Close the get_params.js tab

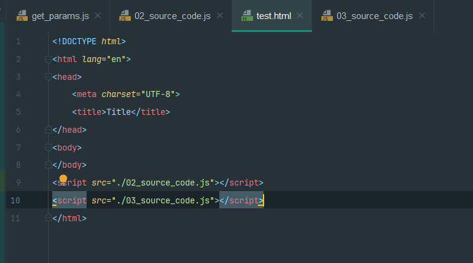tap(98, 15)
